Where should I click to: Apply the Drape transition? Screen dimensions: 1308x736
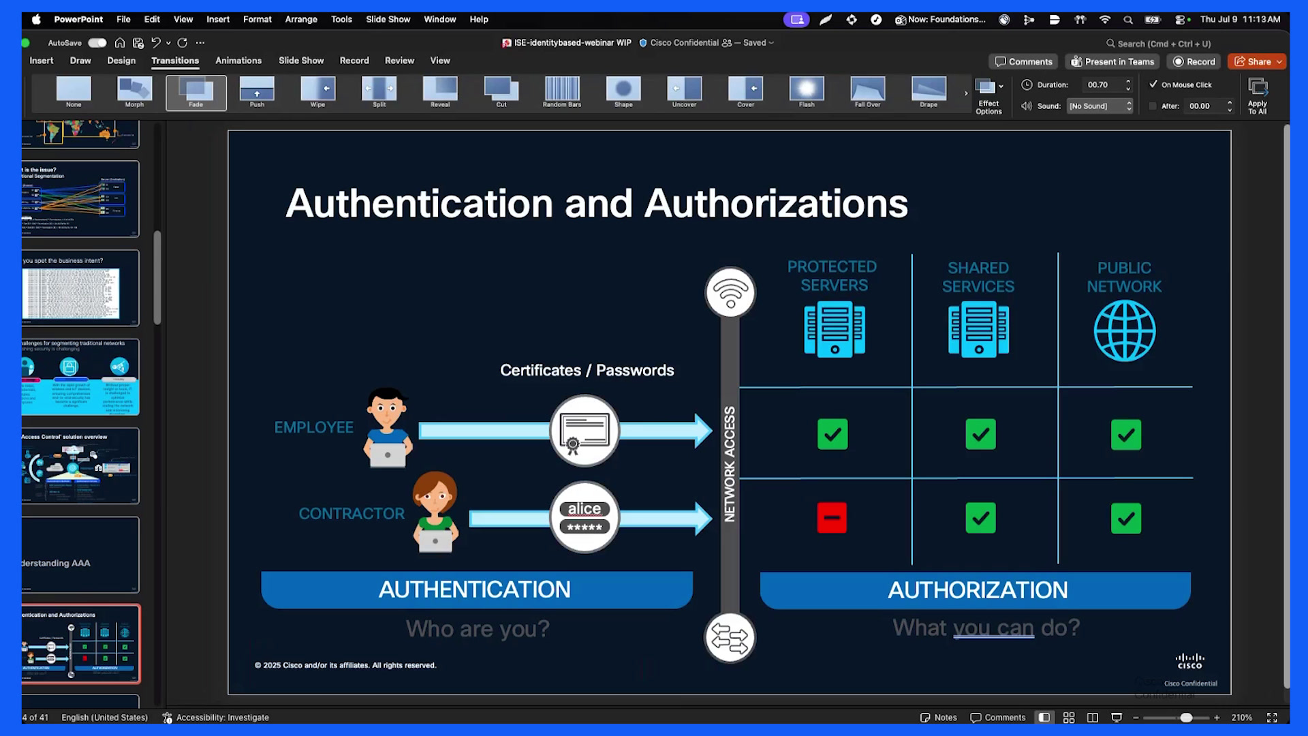coord(929,92)
